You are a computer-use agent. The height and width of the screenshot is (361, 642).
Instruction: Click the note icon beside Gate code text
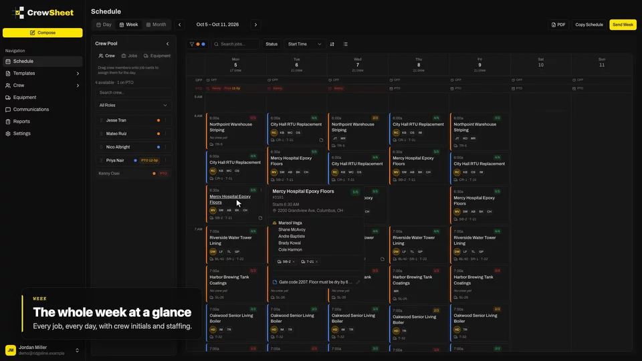[275, 282]
